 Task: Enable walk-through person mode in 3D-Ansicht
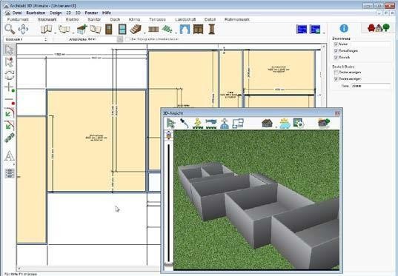pyautogui.click(x=198, y=124)
